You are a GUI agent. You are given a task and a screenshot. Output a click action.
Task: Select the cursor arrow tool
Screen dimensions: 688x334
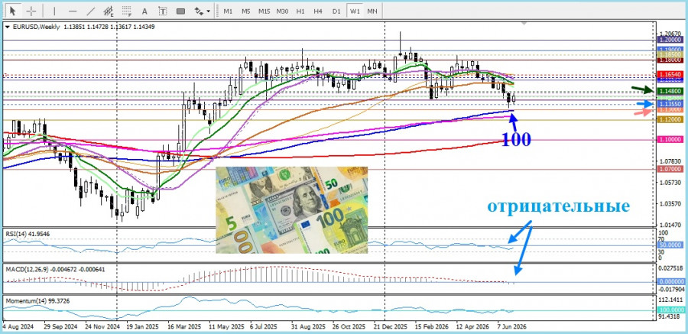(13, 11)
